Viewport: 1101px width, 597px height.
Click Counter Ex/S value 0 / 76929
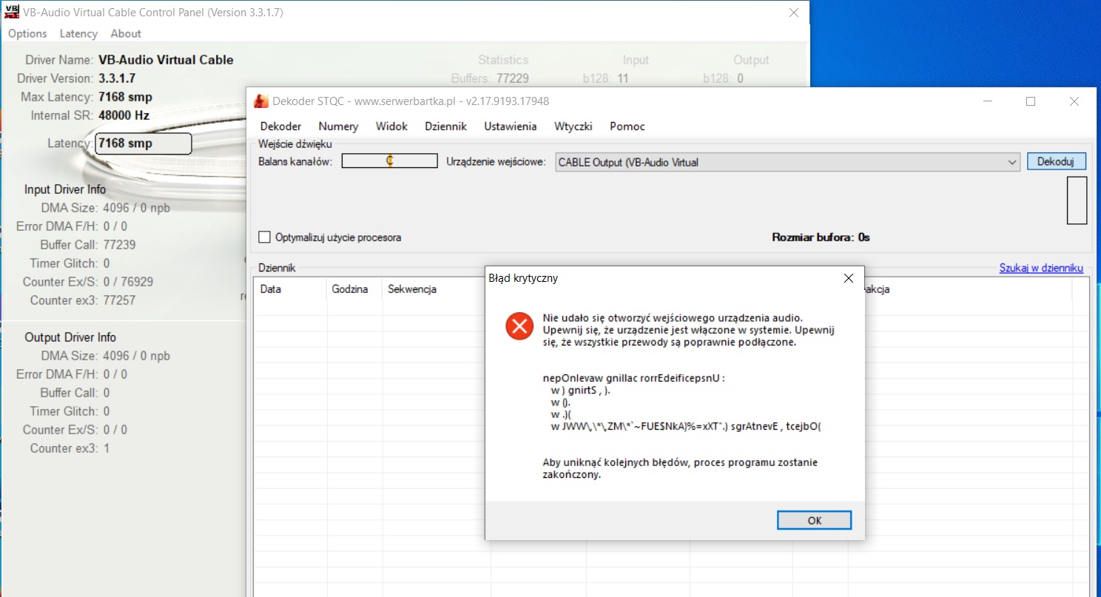tap(128, 282)
